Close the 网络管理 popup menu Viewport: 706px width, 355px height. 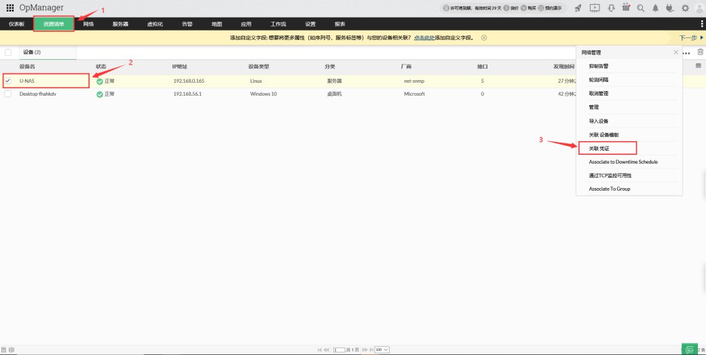[675, 52]
